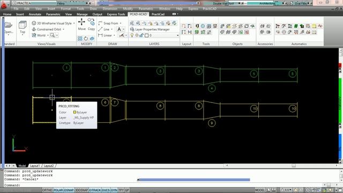Toggle 3DOSNAP in status bar
343x193 pixels.
pos(81,190)
